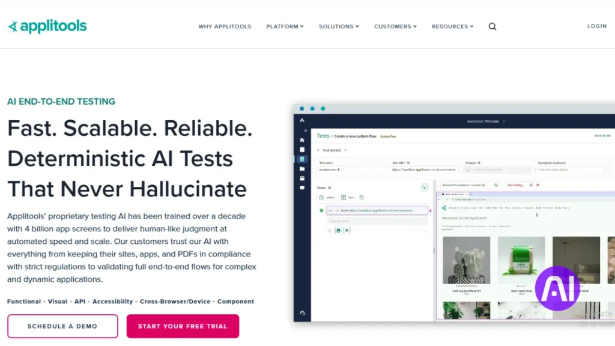The width and height of the screenshot is (615, 346).
Task: Collapse the Test details section
Action: (x=318, y=150)
